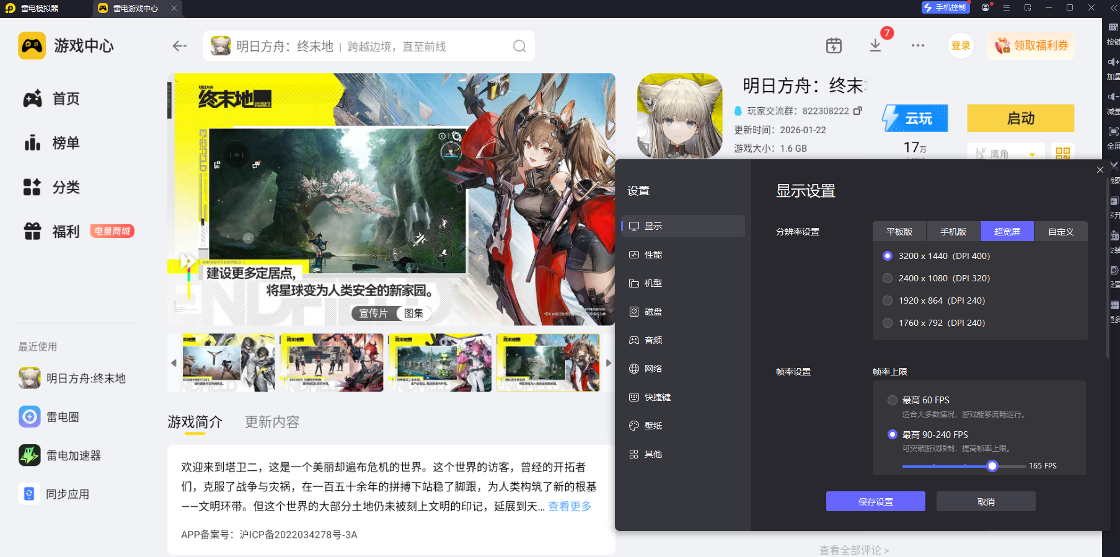Open the three-dot more options menu
The width and height of the screenshot is (1120, 557).
(918, 45)
